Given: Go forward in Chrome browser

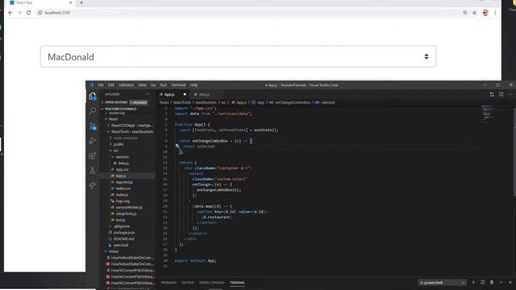Looking at the screenshot, I should pyautogui.click(x=19, y=13).
